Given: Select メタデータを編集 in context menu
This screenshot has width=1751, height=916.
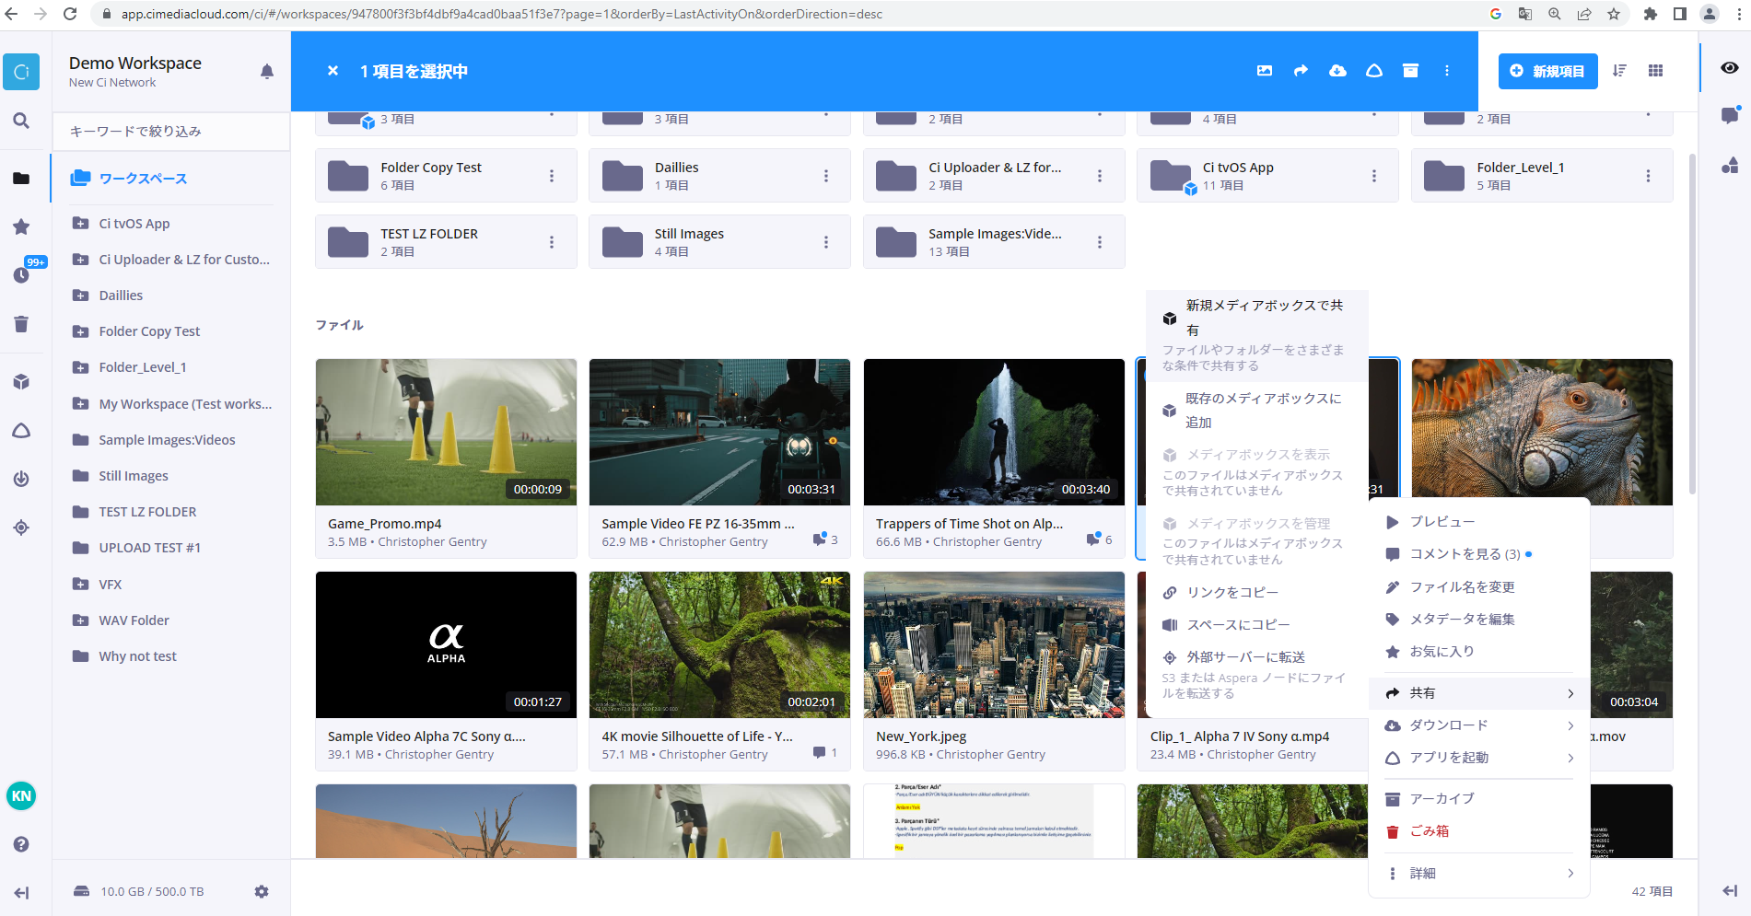Looking at the screenshot, I should click(x=1479, y=620).
